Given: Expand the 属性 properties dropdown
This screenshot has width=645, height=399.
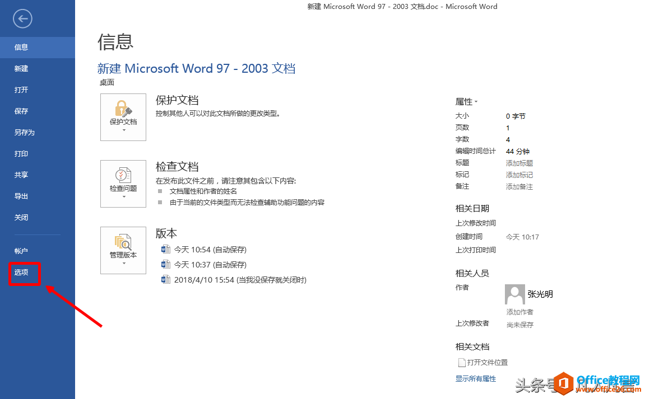Looking at the screenshot, I should tap(466, 101).
